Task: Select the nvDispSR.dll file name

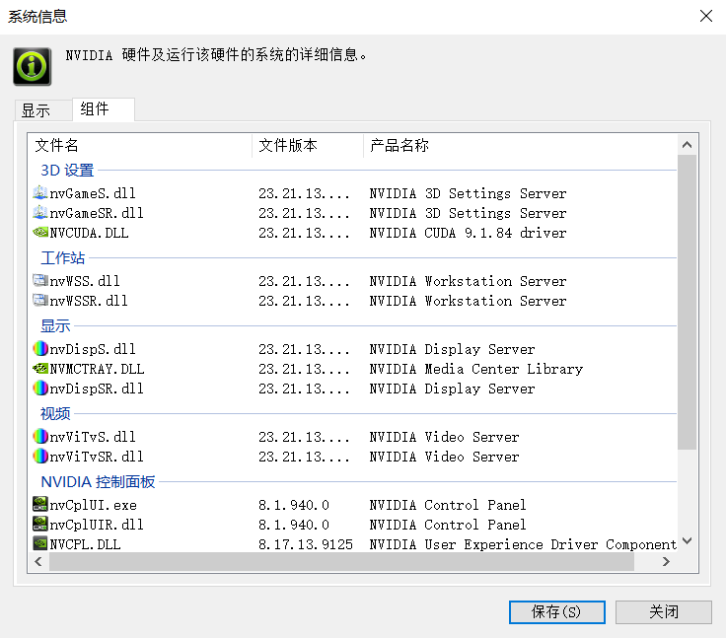Action: [97, 389]
